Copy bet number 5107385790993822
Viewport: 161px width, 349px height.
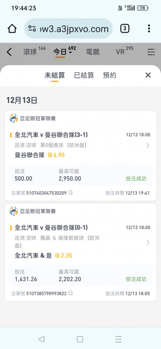coord(70,293)
